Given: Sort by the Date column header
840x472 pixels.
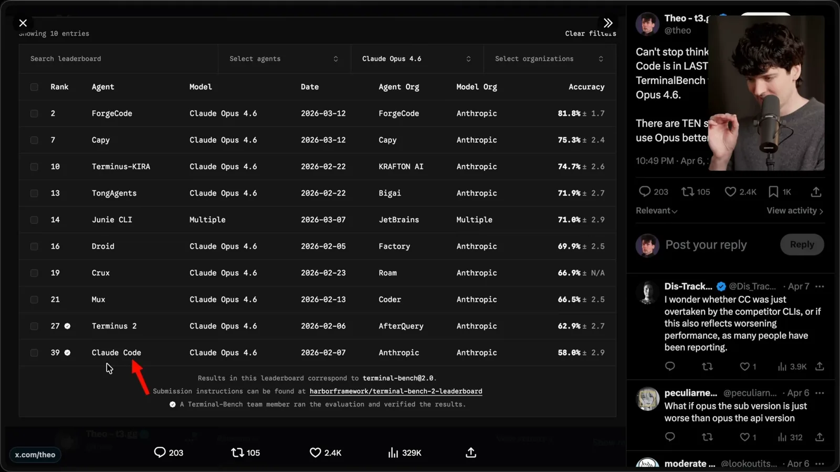Looking at the screenshot, I should (x=310, y=87).
